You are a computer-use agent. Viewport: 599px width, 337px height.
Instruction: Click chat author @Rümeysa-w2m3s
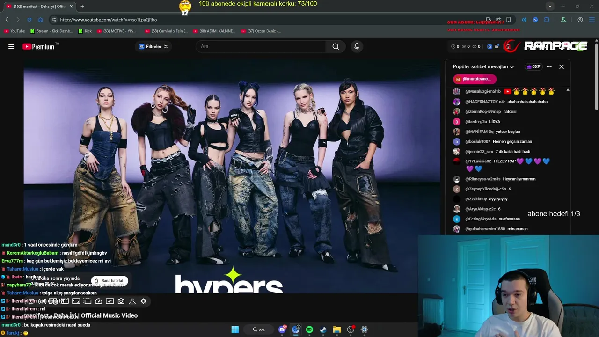483,179
